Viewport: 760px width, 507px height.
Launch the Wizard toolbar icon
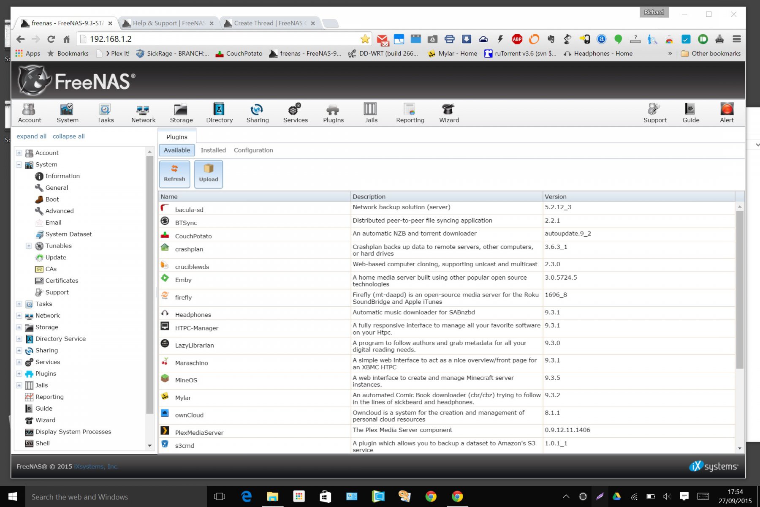[x=449, y=113]
